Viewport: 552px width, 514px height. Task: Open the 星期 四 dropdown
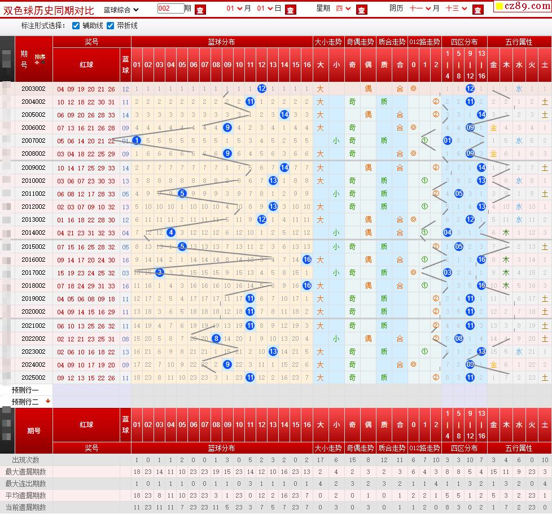coord(343,8)
